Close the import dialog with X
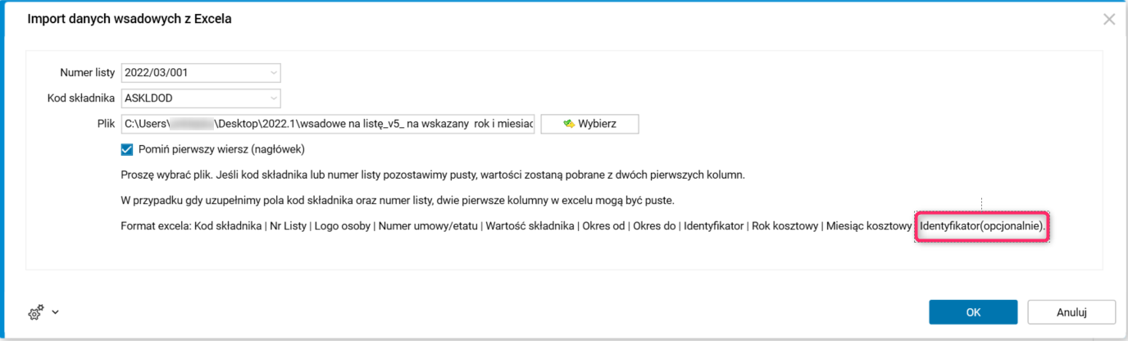This screenshot has width=1128, height=341. click(x=1109, y=19)
